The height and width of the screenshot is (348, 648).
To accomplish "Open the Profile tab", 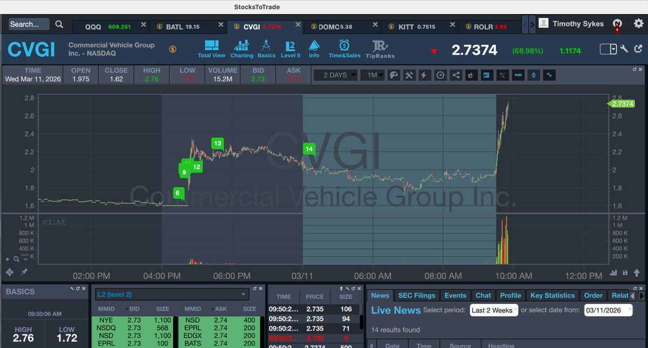I will click(x=510, y=296).
